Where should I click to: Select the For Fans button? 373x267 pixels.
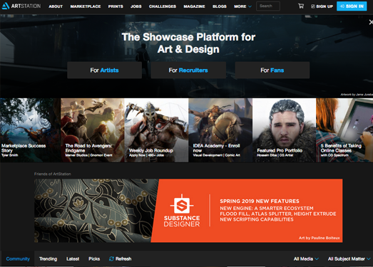(x=272, y=70)
